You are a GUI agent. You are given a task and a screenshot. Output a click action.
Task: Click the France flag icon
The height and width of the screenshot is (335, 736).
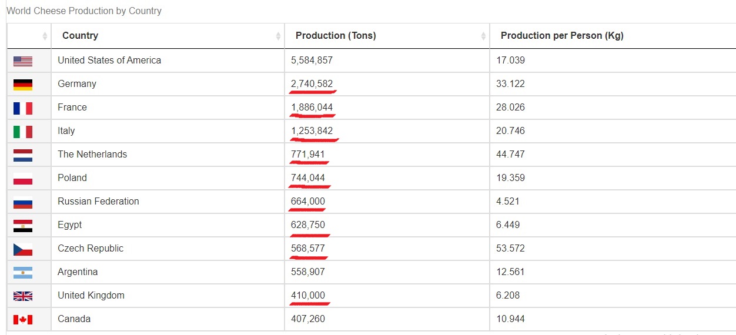(x=23, y=108)
